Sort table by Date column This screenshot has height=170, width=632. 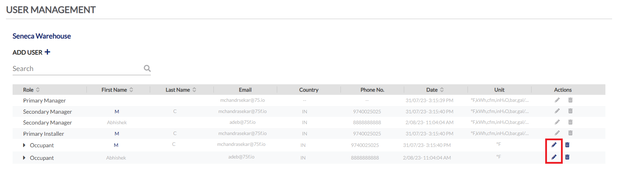442,90
